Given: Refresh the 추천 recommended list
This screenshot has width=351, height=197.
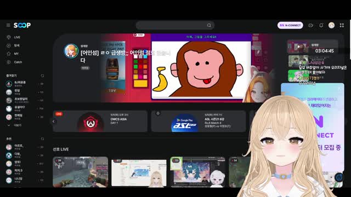Looking at the screenshot, I should [42, 138].
